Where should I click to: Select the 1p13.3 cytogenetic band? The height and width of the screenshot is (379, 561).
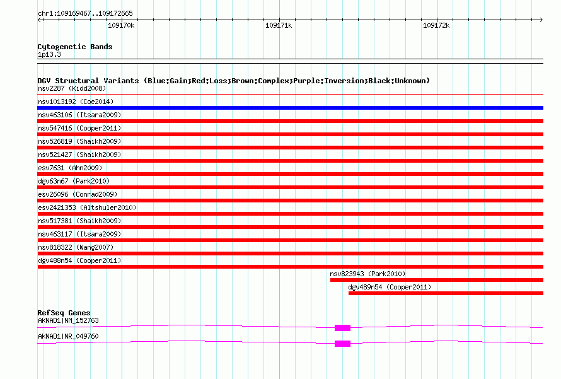click(290, 61)
